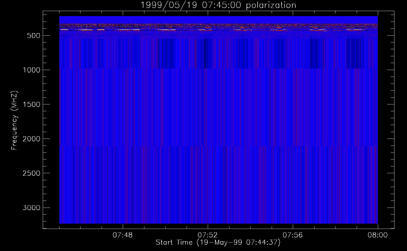
Task: Click the 07:56 time tick label
Action: 293,235
